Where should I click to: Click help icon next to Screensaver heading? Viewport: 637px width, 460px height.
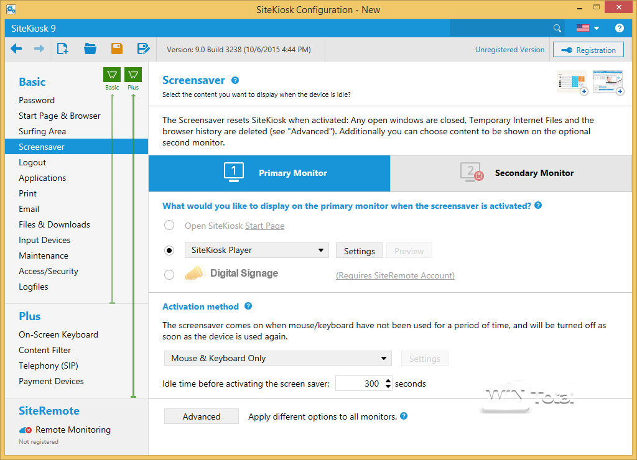[x=235, y=80]
